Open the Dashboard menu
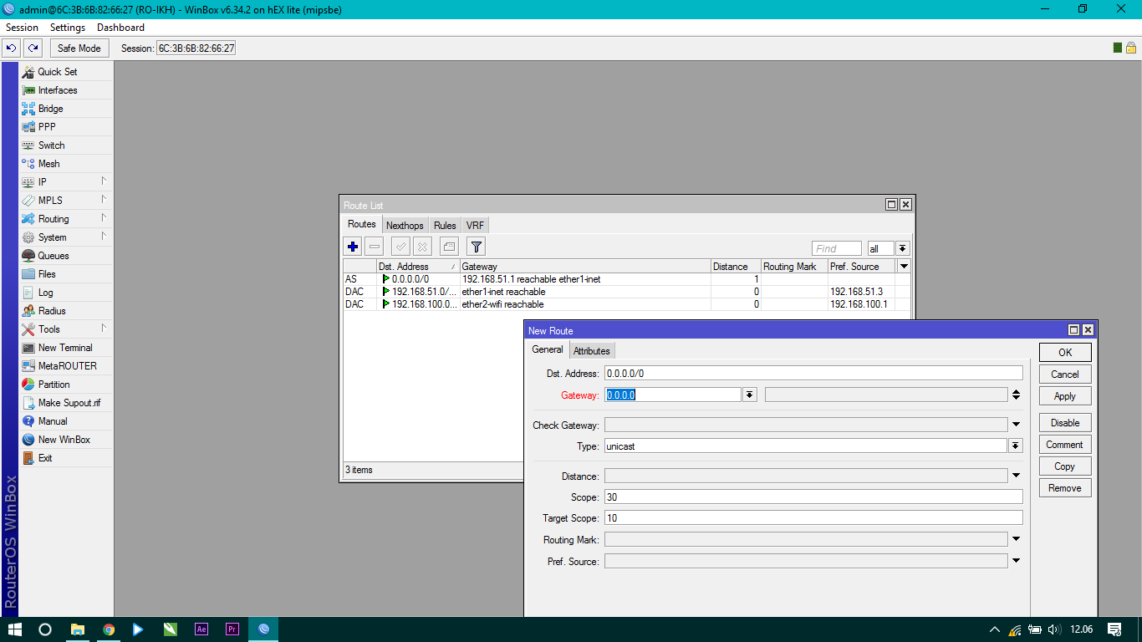1142x642 pixels. (x=120, y=28)
